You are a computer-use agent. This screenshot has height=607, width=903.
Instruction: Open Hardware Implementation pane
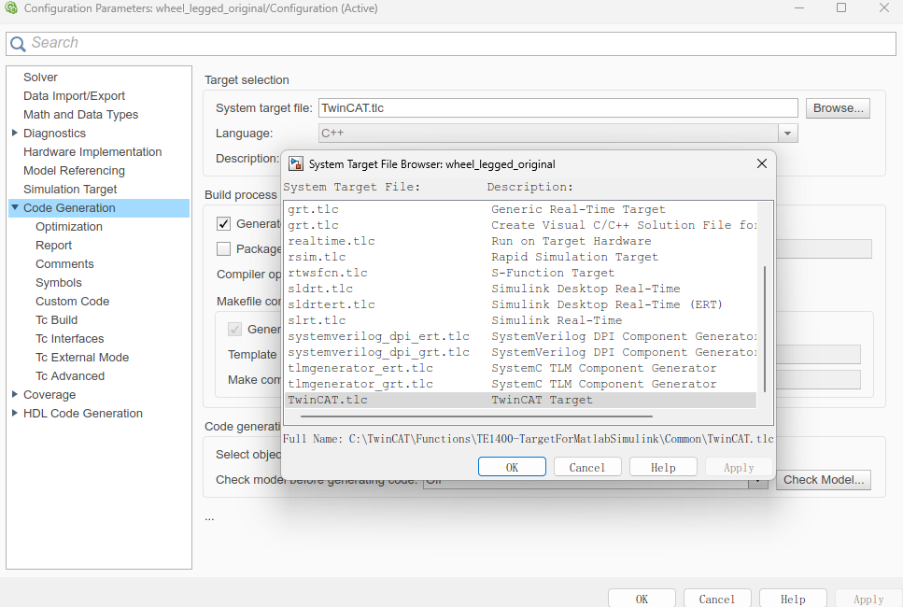(92, 152)
